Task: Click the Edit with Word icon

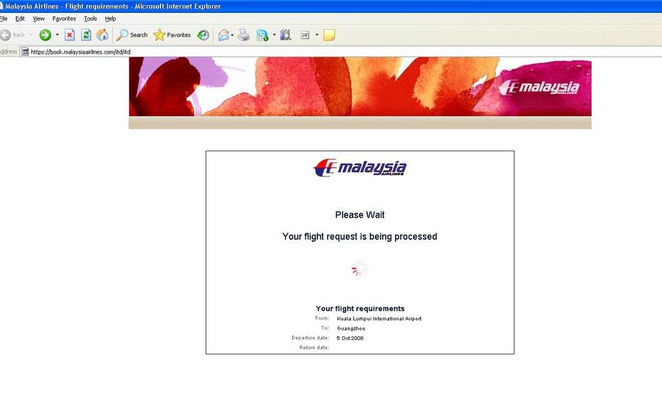Action: [305, 35]
